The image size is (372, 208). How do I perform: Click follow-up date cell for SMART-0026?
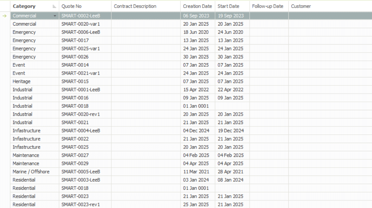coord(269,57)
